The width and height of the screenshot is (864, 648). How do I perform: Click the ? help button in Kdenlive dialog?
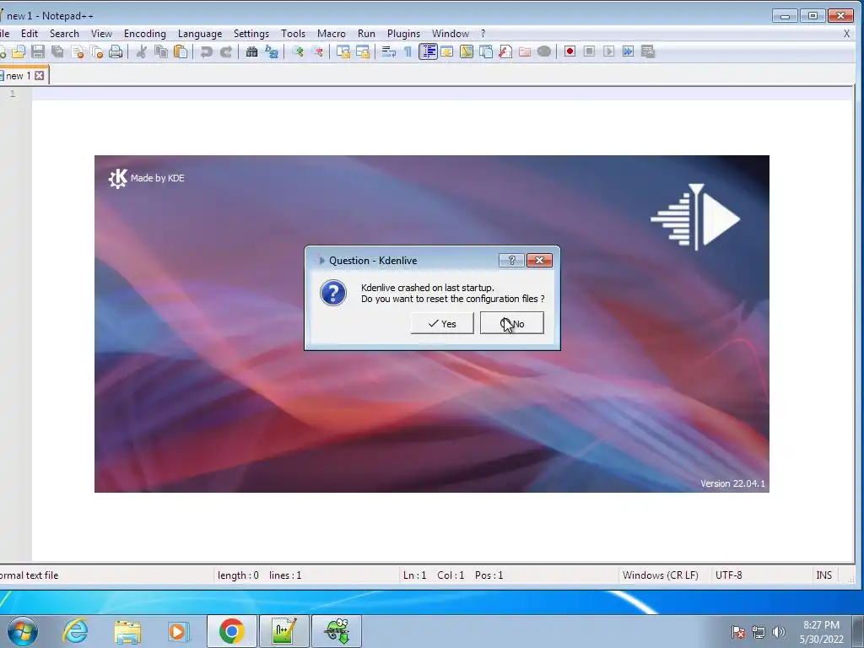coord(510,261)
